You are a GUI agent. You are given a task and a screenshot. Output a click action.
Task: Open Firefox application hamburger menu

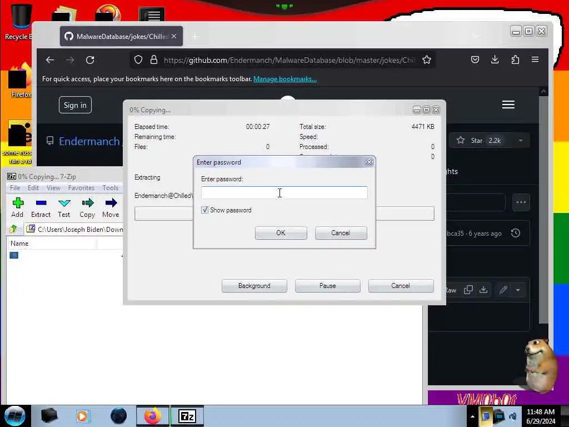tap(535, 59)
